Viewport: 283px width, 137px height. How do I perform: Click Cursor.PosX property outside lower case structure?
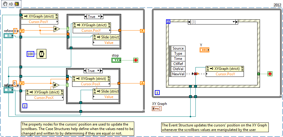point(45,98)
